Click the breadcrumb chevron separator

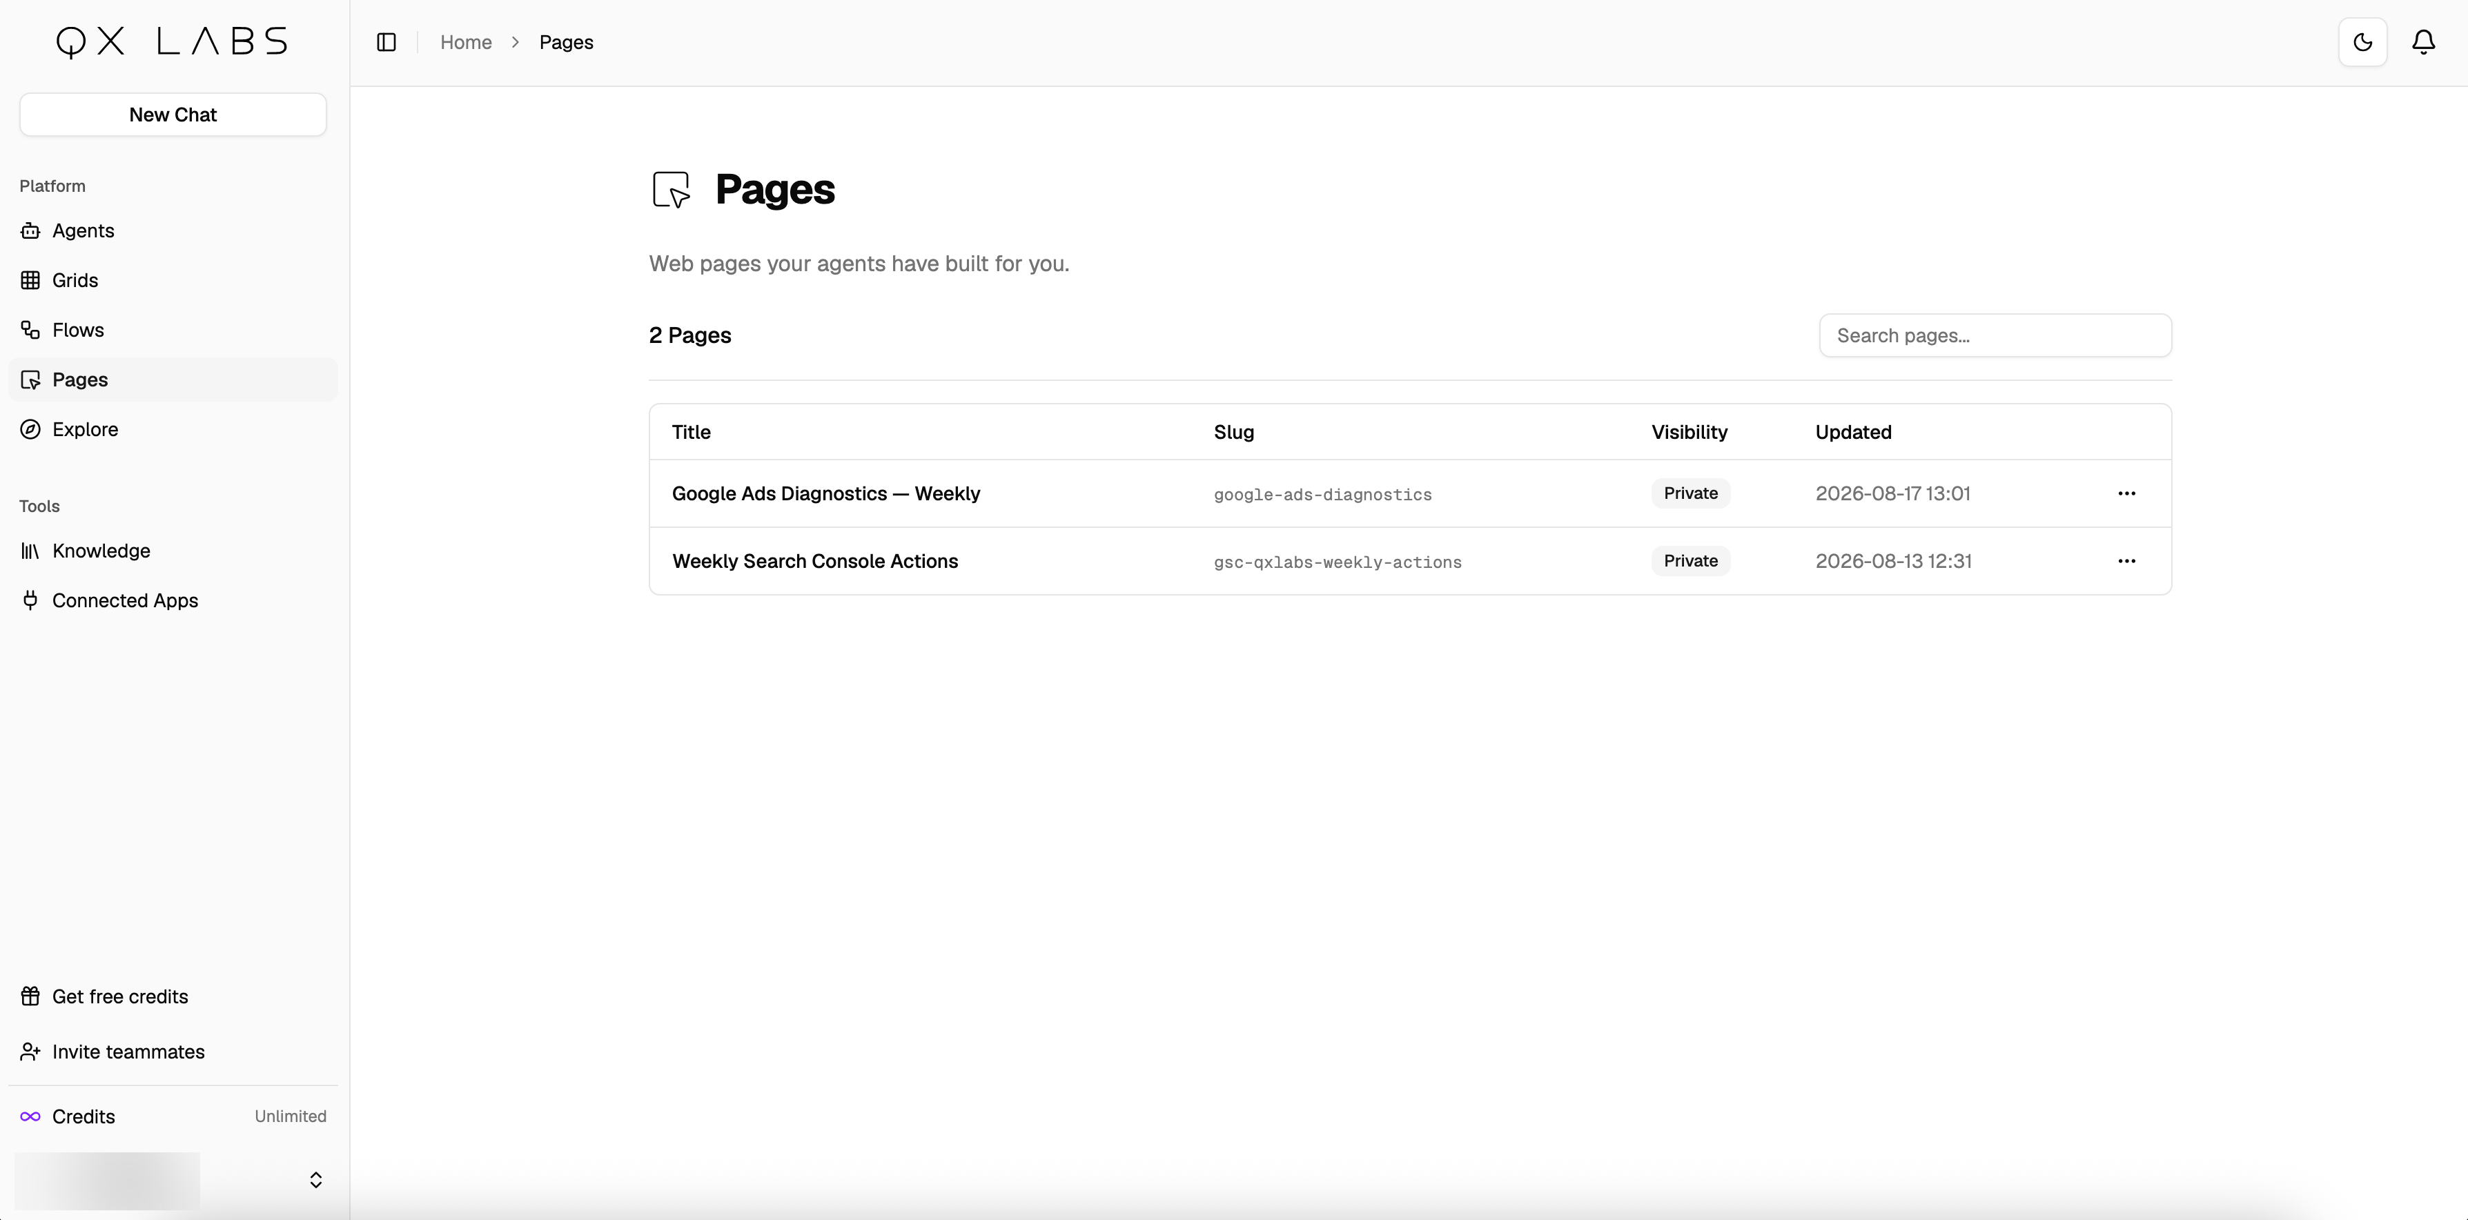point(516,42)
